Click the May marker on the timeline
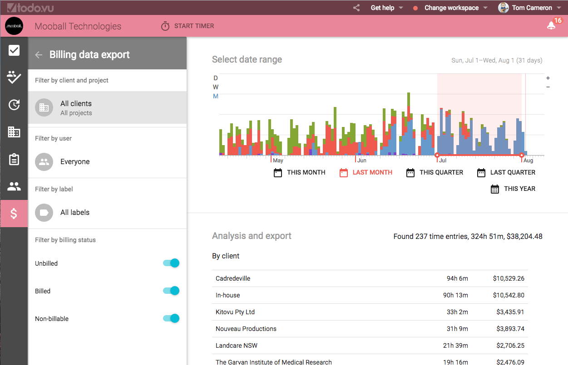 click(277, 161)
